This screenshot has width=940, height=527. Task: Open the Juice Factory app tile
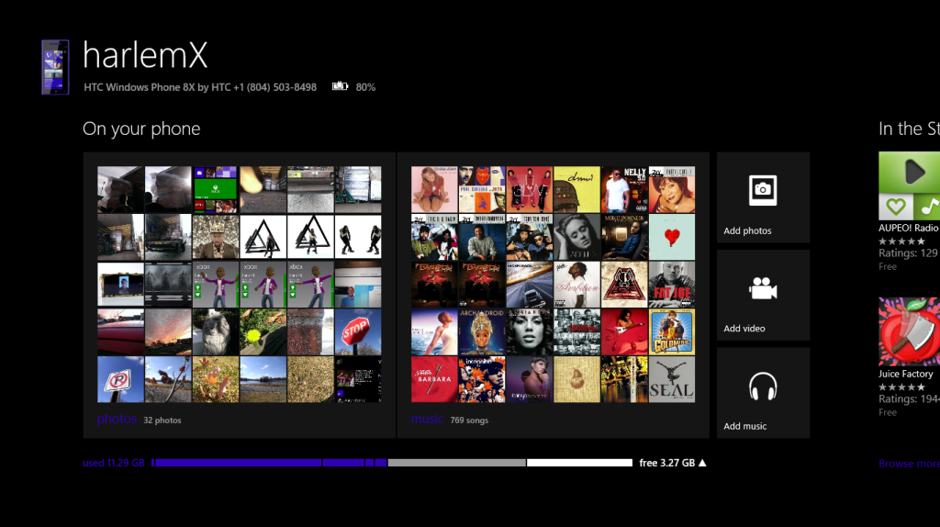tap(910, 331)
